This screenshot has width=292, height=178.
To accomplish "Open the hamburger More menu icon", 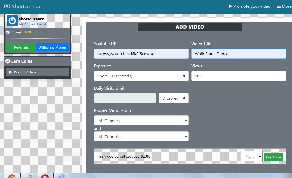I will pos(279,6).
